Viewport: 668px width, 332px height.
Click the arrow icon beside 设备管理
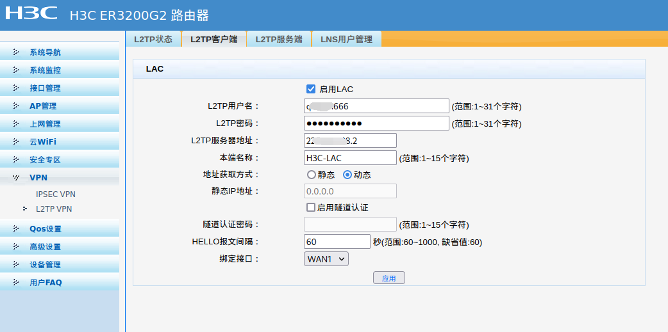[16, 264]
